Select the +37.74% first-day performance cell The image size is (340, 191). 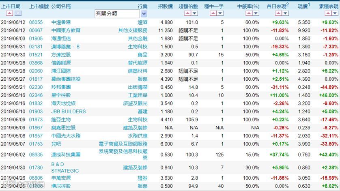coord(279,155)
